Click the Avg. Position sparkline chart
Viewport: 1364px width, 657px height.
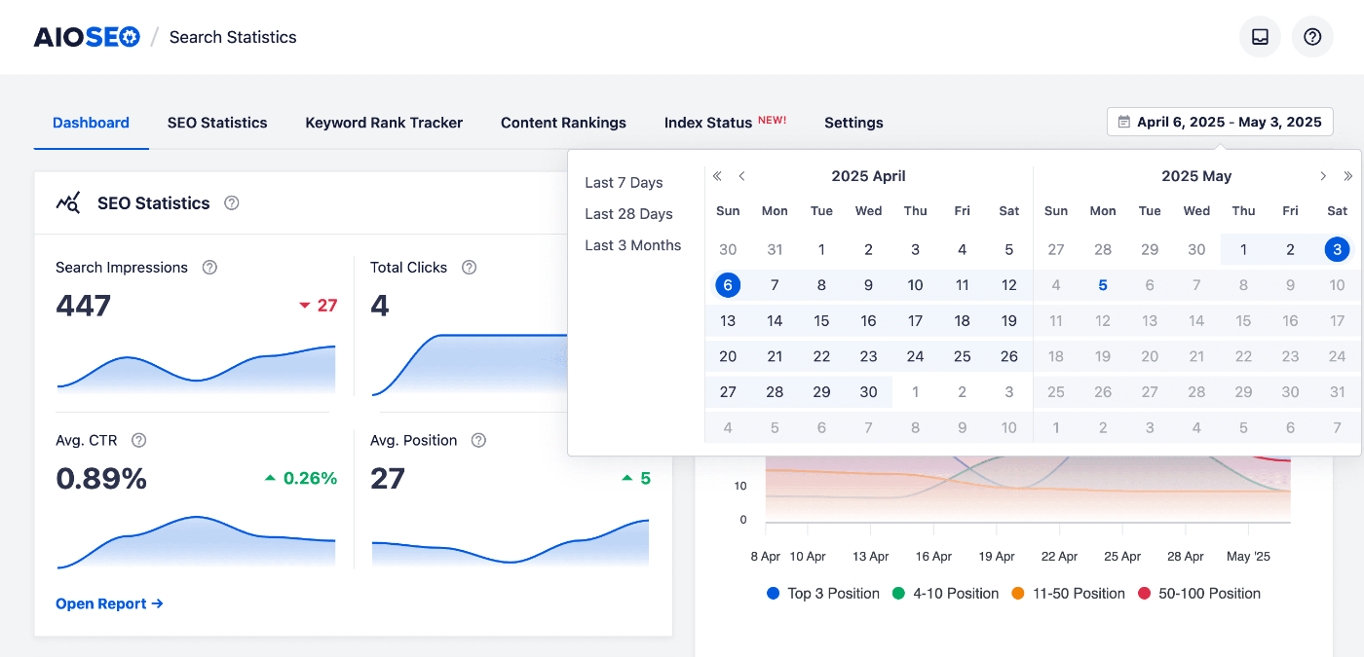[x=511, y=542]
